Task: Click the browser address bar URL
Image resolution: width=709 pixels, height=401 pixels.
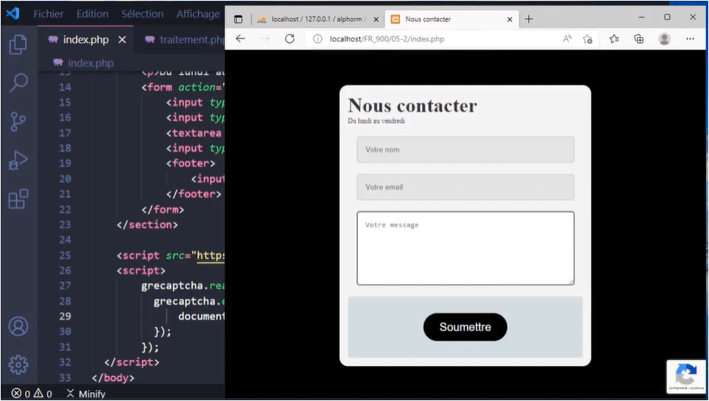Action: coord(387,39)
